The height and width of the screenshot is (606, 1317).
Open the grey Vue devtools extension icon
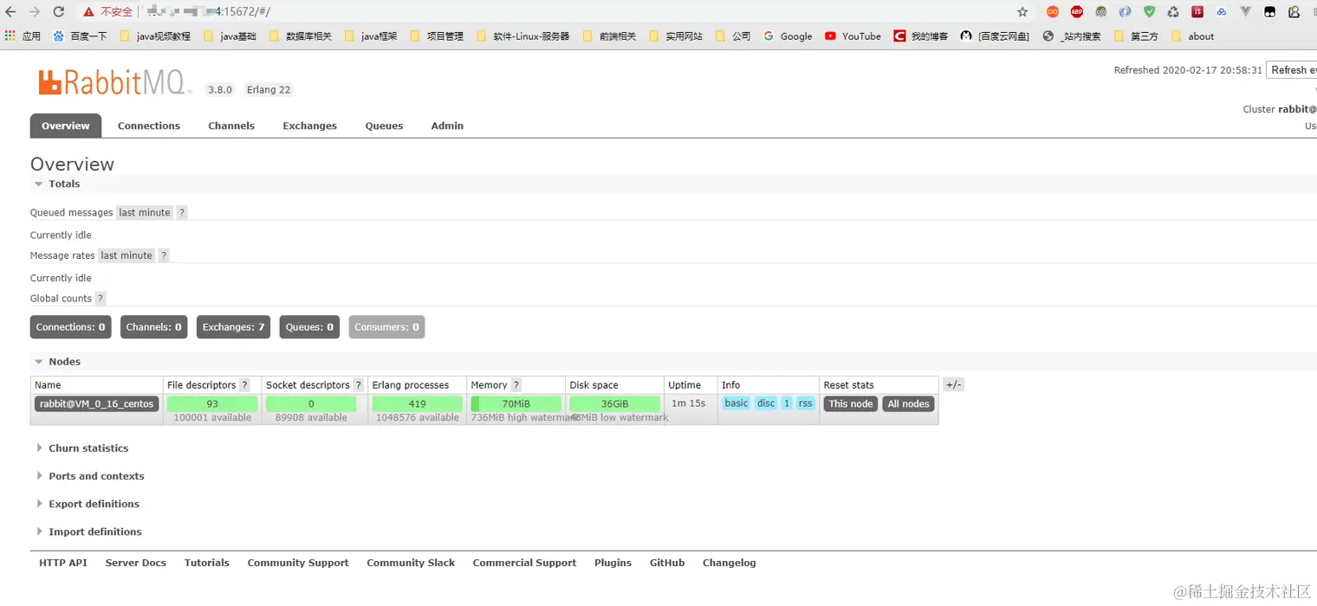click(x=1246, y=12)
